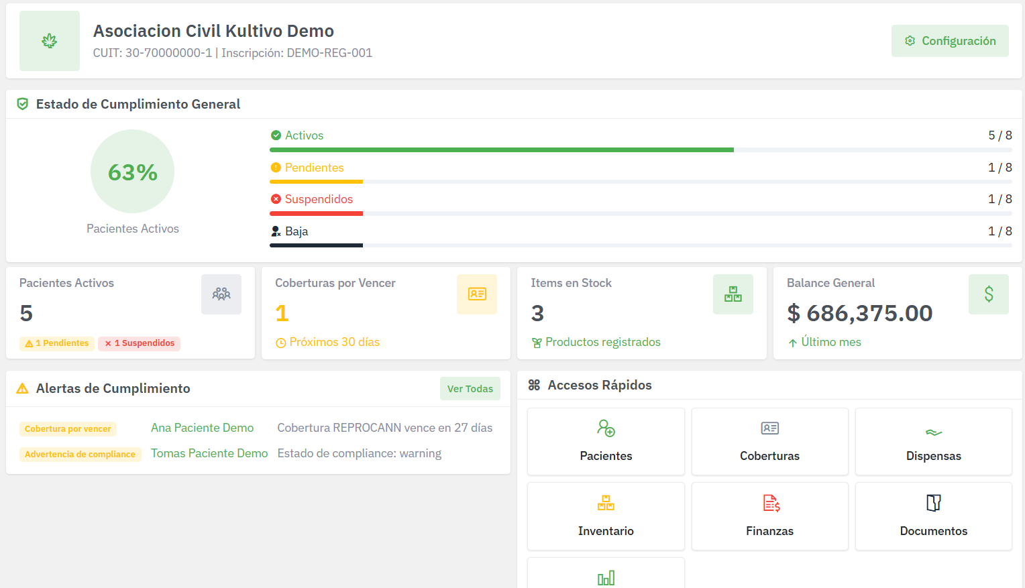Click the Productos registrados label
The height and width of the screenshot is (588, 1025).
click(x=603, y=342)
